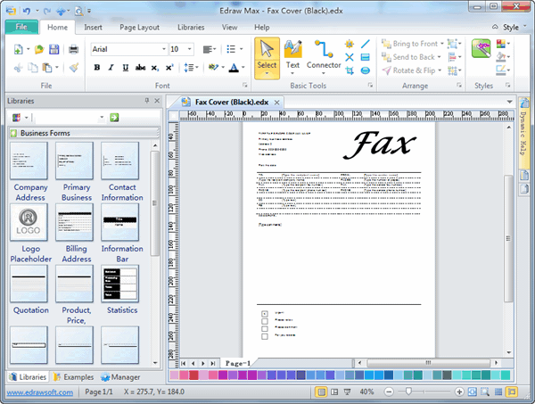Open the Rotate & Flip dropdown
The width and height of the screenshot is (535, 404).
(x=440, y=70)
